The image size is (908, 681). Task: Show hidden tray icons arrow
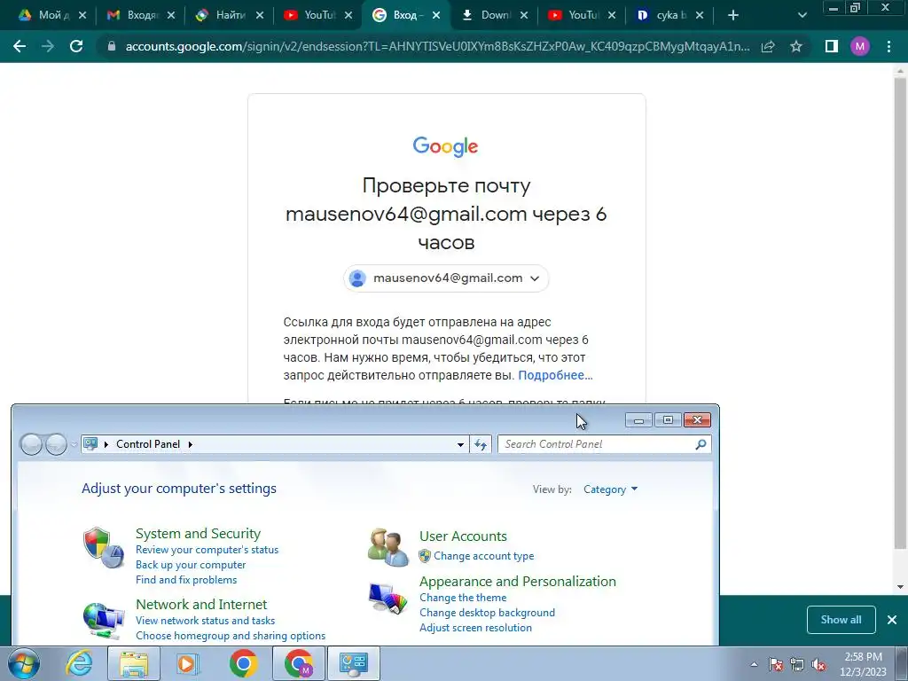754,665
